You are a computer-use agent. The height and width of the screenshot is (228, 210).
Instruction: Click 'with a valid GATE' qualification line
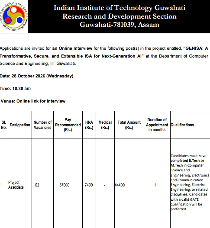[x=184, y=199]
